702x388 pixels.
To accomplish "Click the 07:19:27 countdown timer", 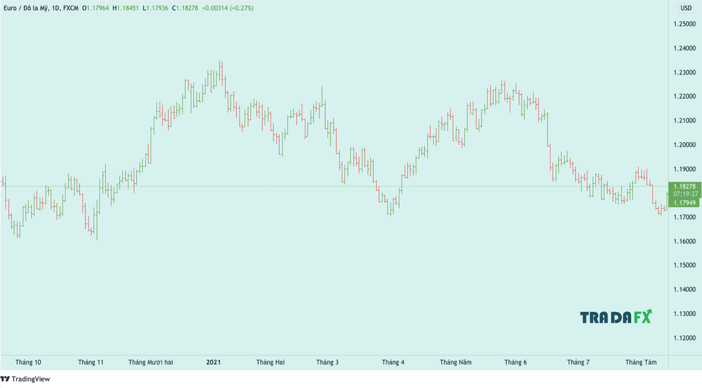I will coord(685,194).
